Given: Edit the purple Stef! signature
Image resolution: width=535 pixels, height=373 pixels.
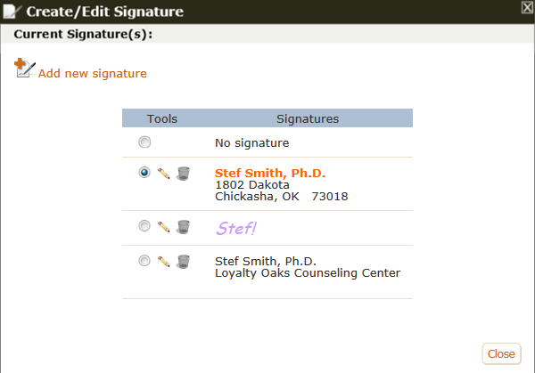Looking at the screenshot, I should [x=163, y=227].
